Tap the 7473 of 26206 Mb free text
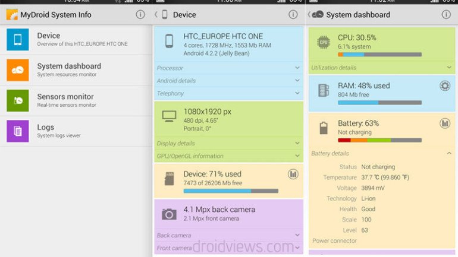Viewport: 458px width, 257px height. (213, 183)
